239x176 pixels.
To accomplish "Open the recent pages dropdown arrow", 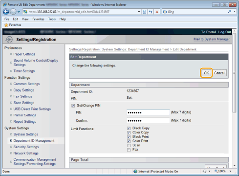I will pos(19,12).
